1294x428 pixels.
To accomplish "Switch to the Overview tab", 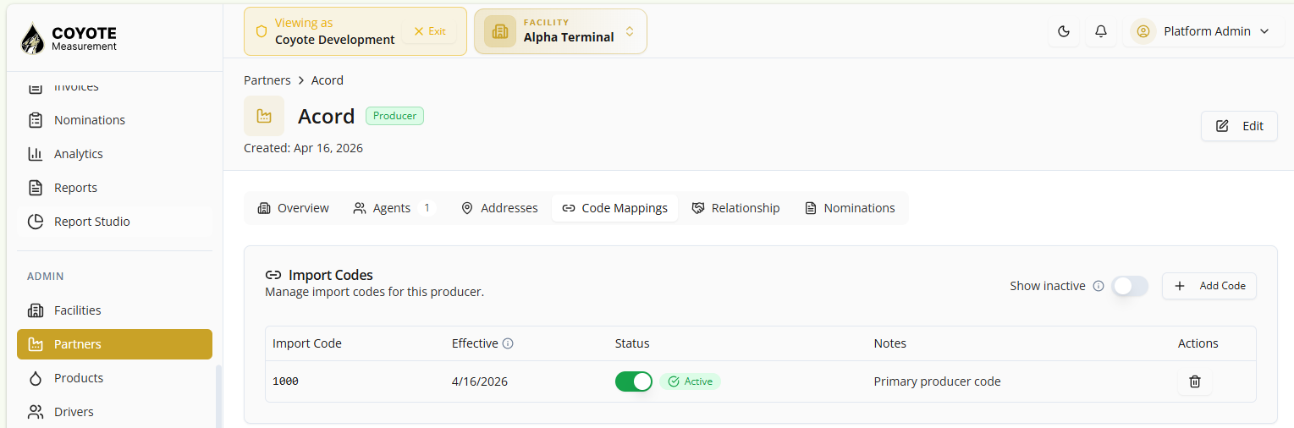I will coord(293,208).
